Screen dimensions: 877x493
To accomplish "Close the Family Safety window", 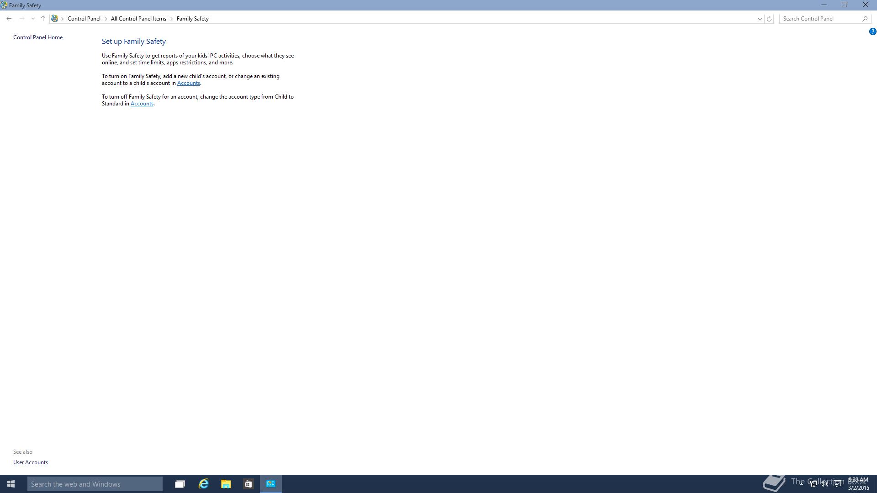I will (x=866, y=5).
